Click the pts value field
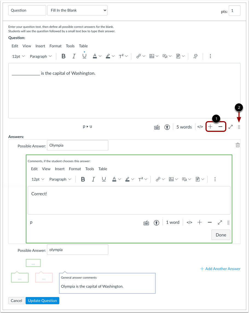The height and width of the screenshot is (313, 249). [234, 11]
